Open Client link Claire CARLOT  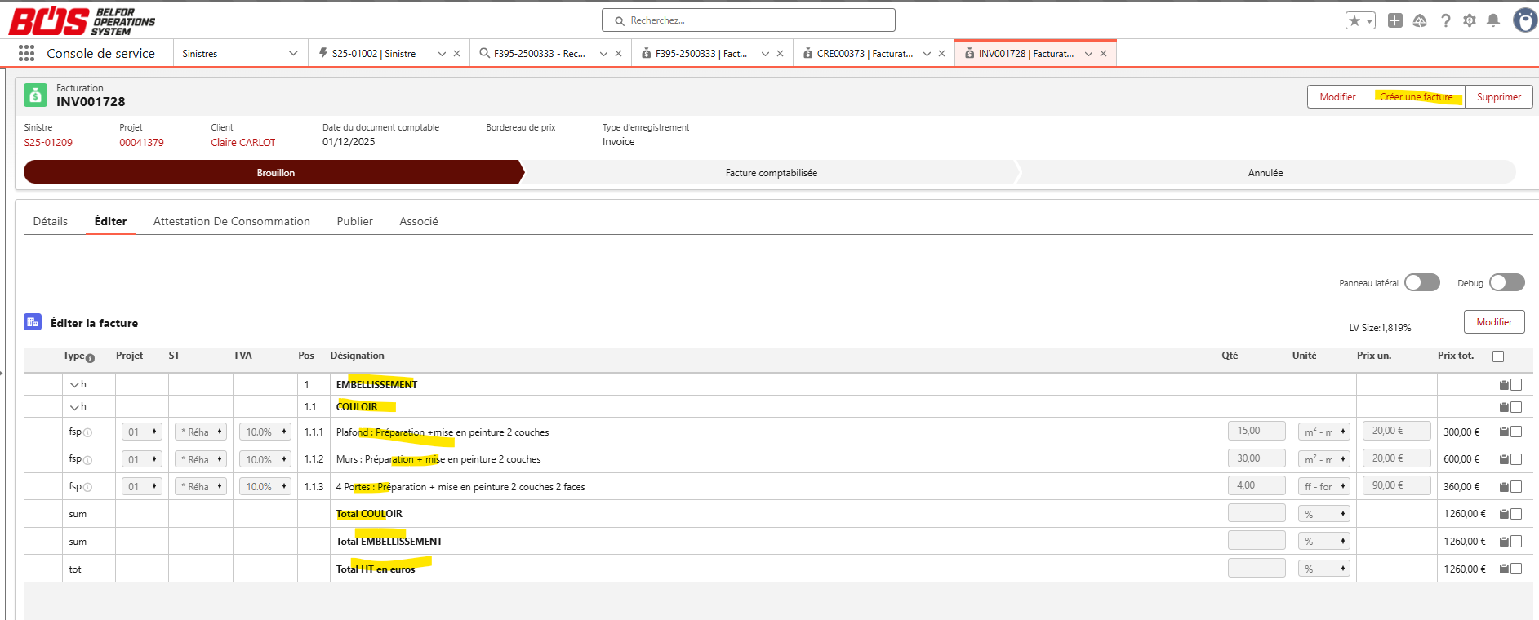[243, 143]
